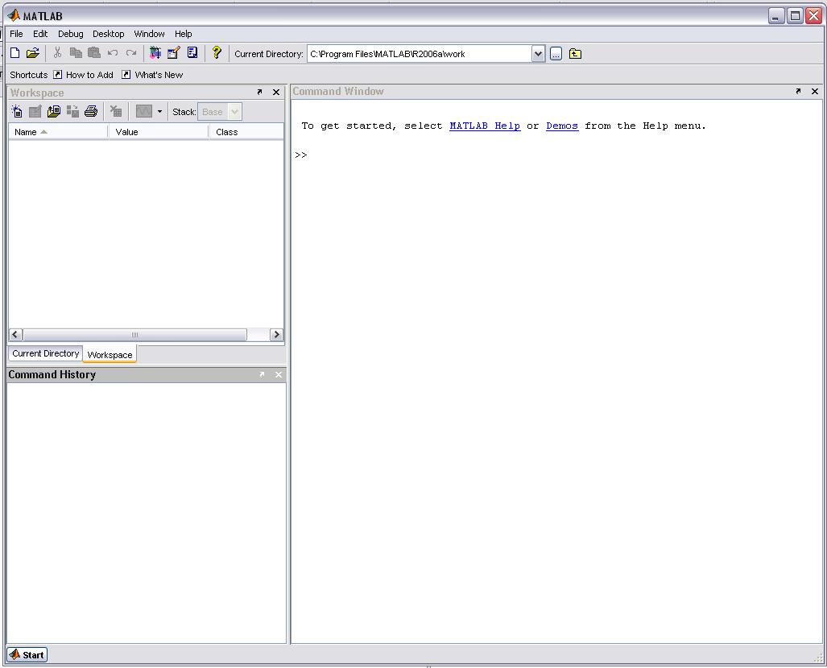Viewport: 827px width, 668px height.
Task: Open the plot type dropdown arrow
Action: pyautogui.click(x=159, y=111)
